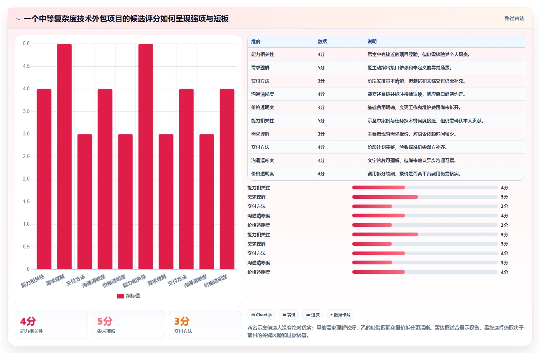540x353 pixels.
Task: Open the 3分 交付方法 summary card
Action: tap(205, 325)
